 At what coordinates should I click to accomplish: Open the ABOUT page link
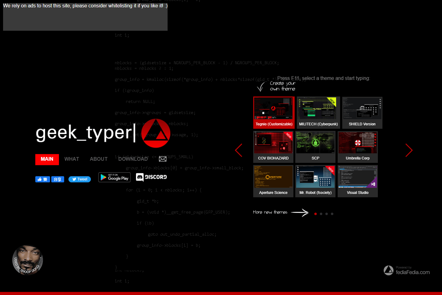click(99, 159)
